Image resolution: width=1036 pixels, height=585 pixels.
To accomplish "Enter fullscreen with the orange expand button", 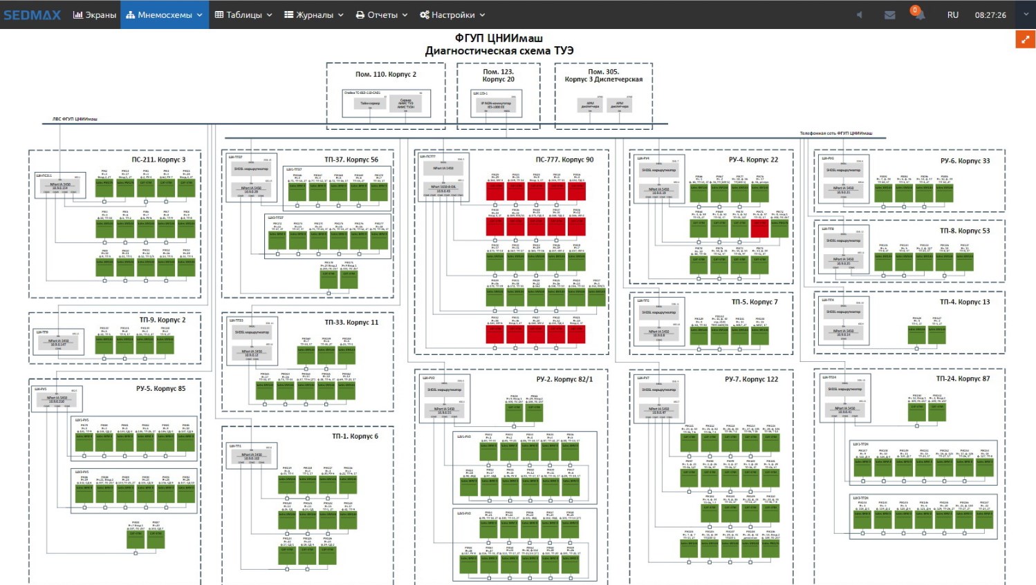I will point(1025,39).
